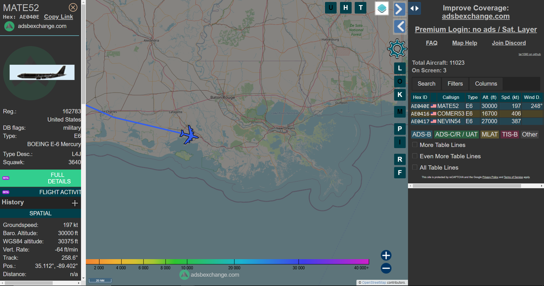The width and height of the screenshot is (544, 286).
Task: Click the O map button
Action: coord(400,81)
